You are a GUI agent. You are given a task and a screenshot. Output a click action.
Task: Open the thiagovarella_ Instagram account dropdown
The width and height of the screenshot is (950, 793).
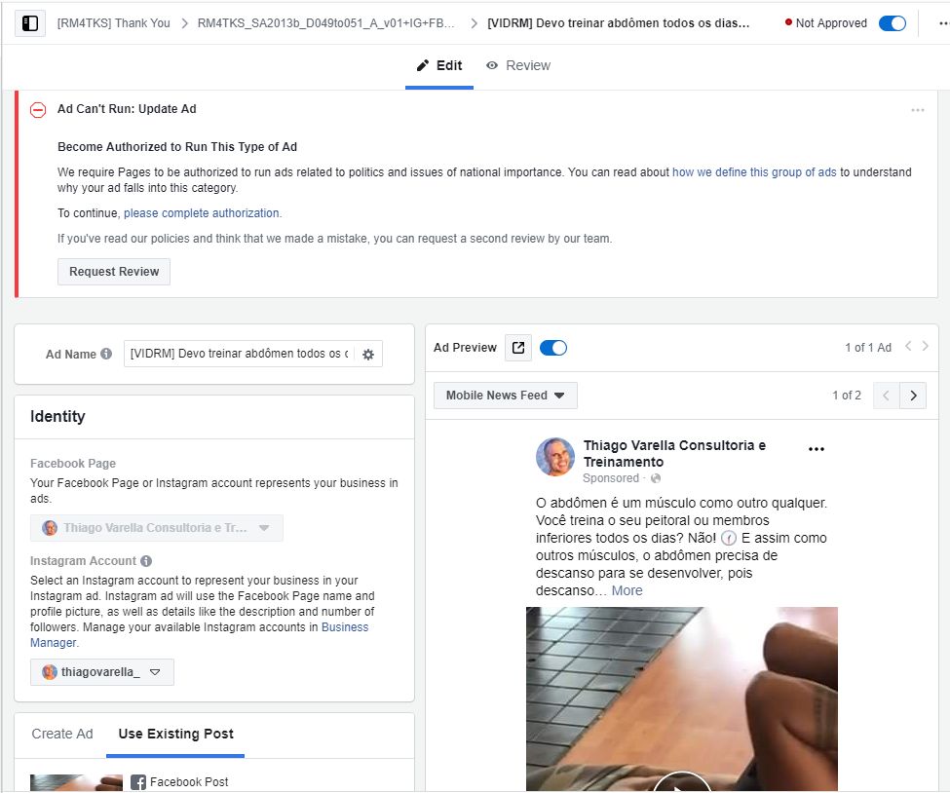coord(101,672)
